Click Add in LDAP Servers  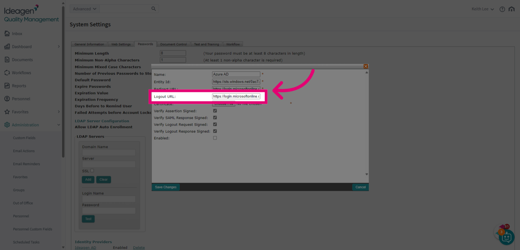pos(88,179)
